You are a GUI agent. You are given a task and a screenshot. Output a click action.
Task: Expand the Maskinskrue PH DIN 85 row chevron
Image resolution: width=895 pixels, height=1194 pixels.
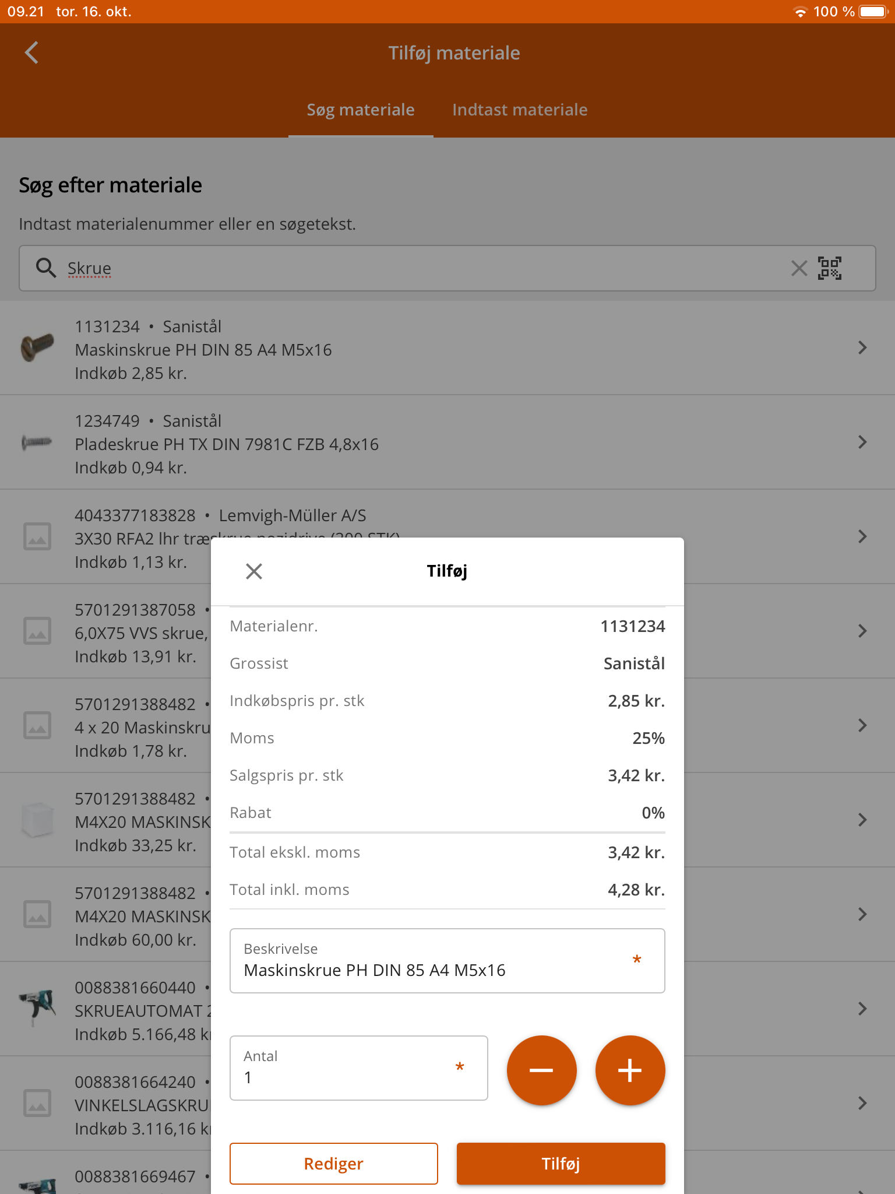point(862,348)
